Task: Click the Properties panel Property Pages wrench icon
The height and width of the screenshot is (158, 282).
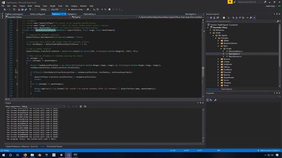Action: [x=215, y=100]
